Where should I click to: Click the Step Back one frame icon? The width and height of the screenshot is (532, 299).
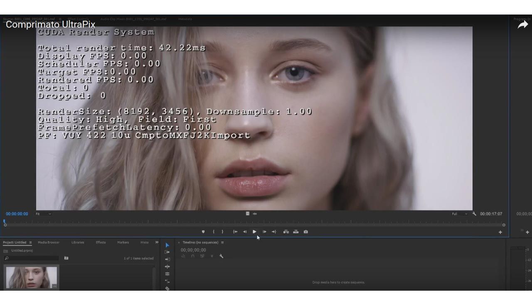coord(245,232)
